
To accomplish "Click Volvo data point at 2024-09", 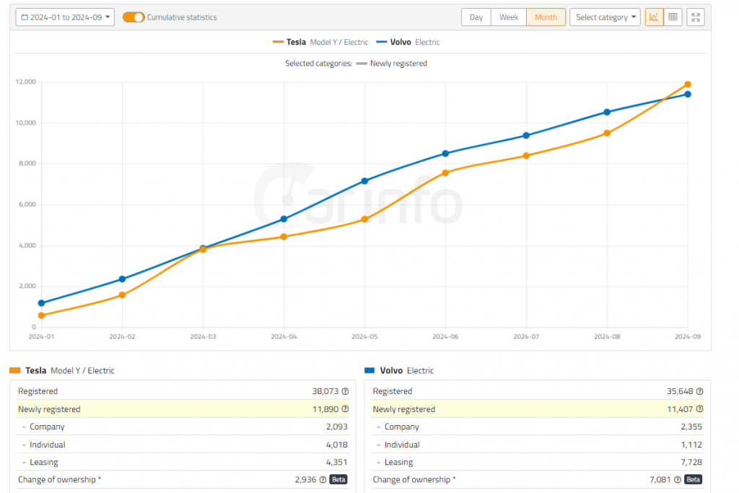I will 688,95.
